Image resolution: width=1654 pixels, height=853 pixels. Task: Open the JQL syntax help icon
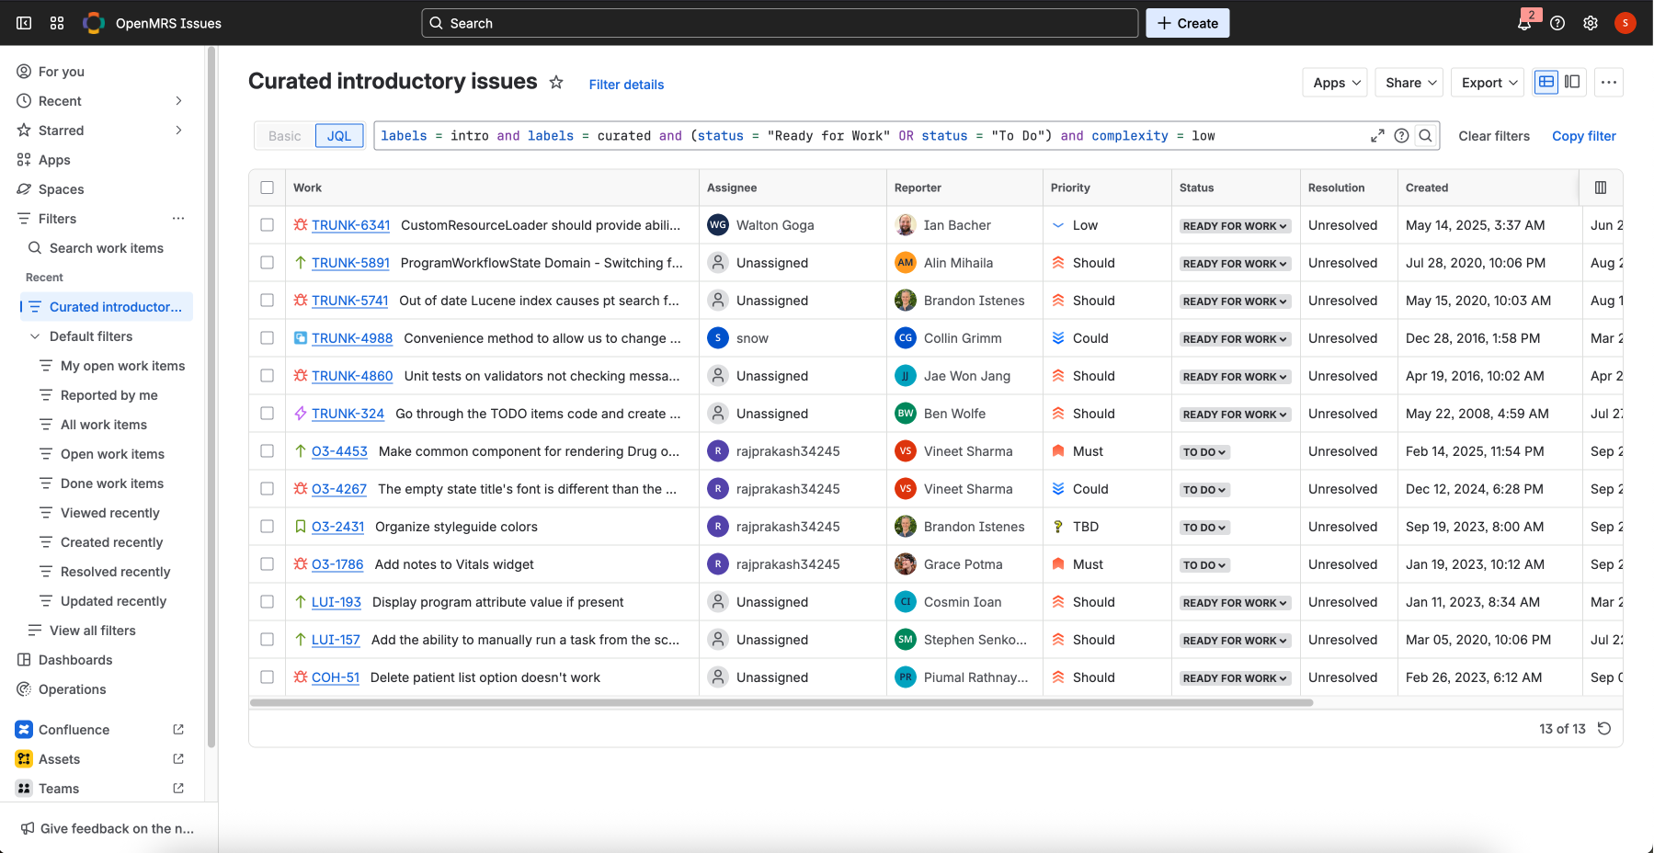(x=1401, y=136)
